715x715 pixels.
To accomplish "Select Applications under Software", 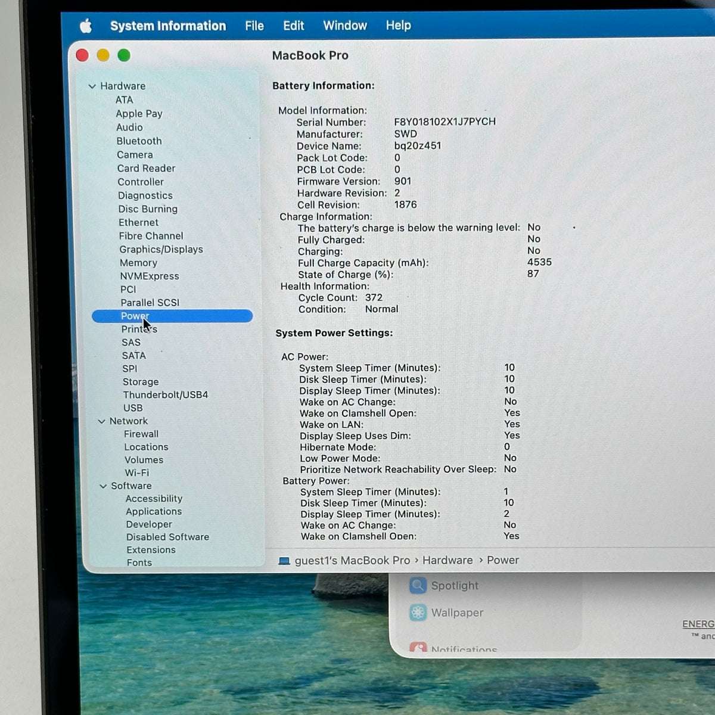I will tap(154, 512).
